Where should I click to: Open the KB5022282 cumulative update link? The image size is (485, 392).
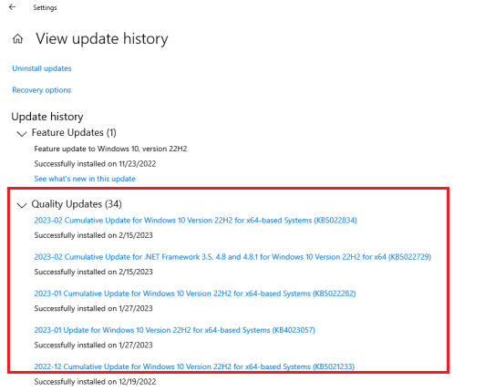pyautogui.click(x=195, y=294)
